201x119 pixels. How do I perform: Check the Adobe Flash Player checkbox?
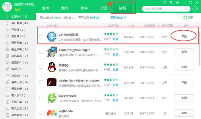(x=41, y=82)
